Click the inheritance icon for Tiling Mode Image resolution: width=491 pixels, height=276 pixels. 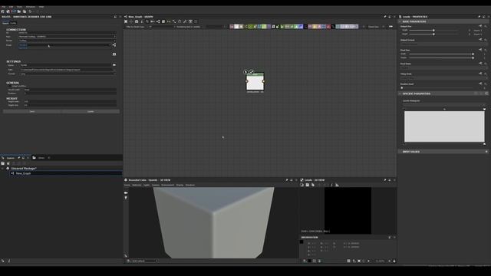[x=480, y=74]
